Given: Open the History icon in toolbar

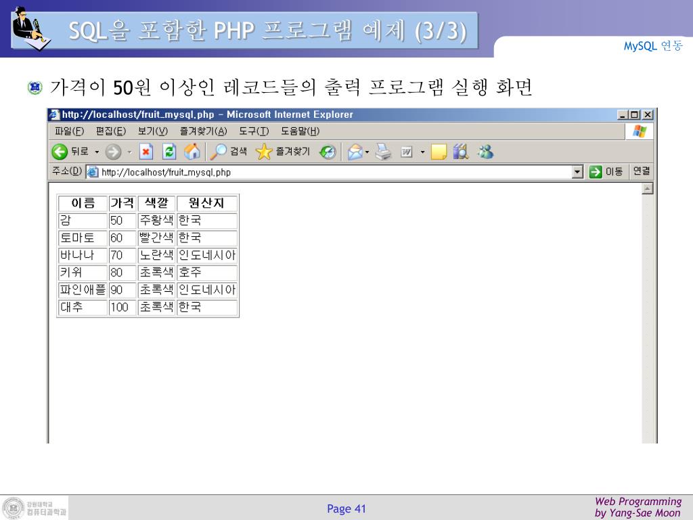Looking at the screenshot, I should (x=328, y=152).
